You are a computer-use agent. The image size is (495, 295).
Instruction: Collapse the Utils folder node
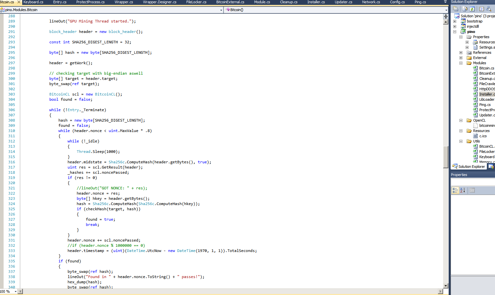tap(461, 141)
